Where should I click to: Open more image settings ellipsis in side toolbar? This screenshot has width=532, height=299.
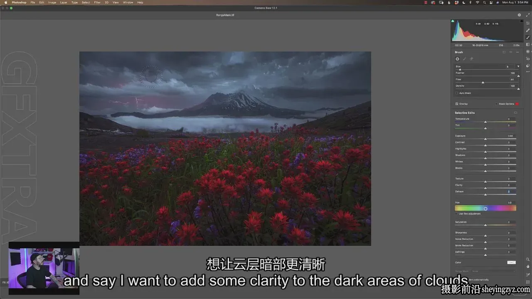tap(528, 73)
